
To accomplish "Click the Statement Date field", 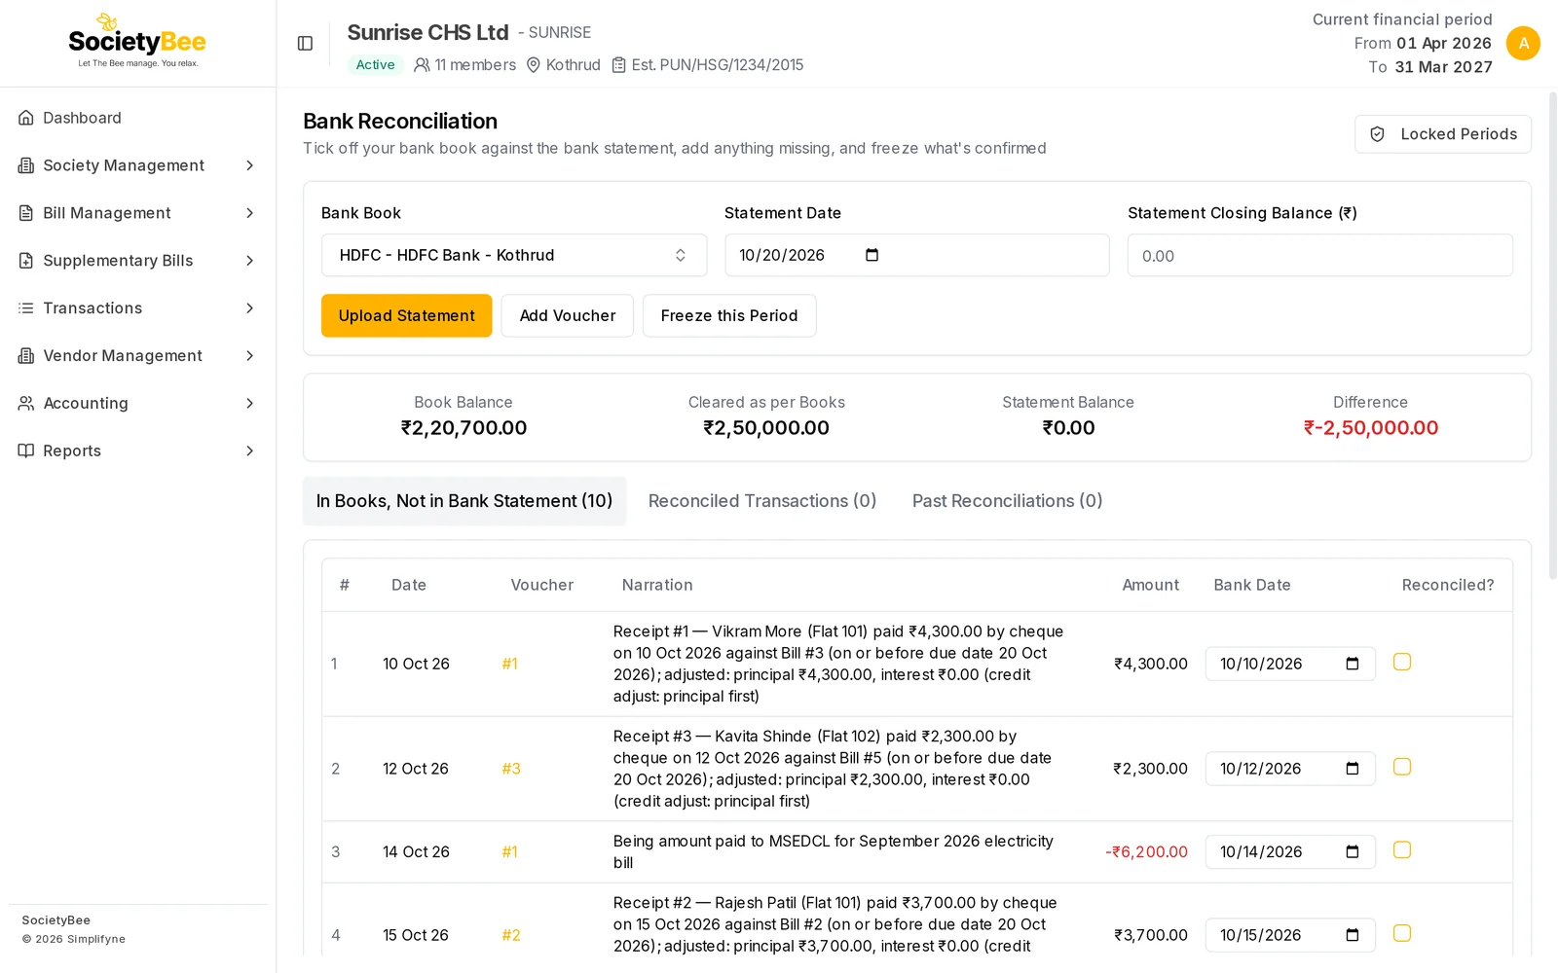I will pos(917,255).
